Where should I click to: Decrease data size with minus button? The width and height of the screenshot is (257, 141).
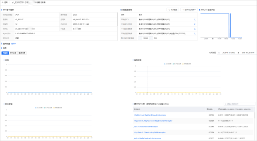click(x=140, y=38)
